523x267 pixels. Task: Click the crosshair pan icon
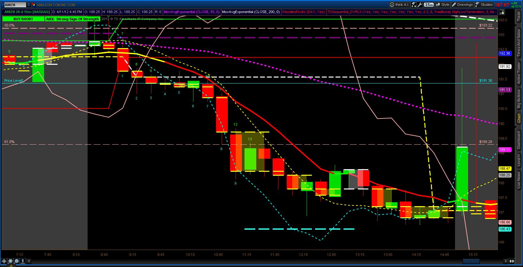pyautogui.click(x=4, y=261)
